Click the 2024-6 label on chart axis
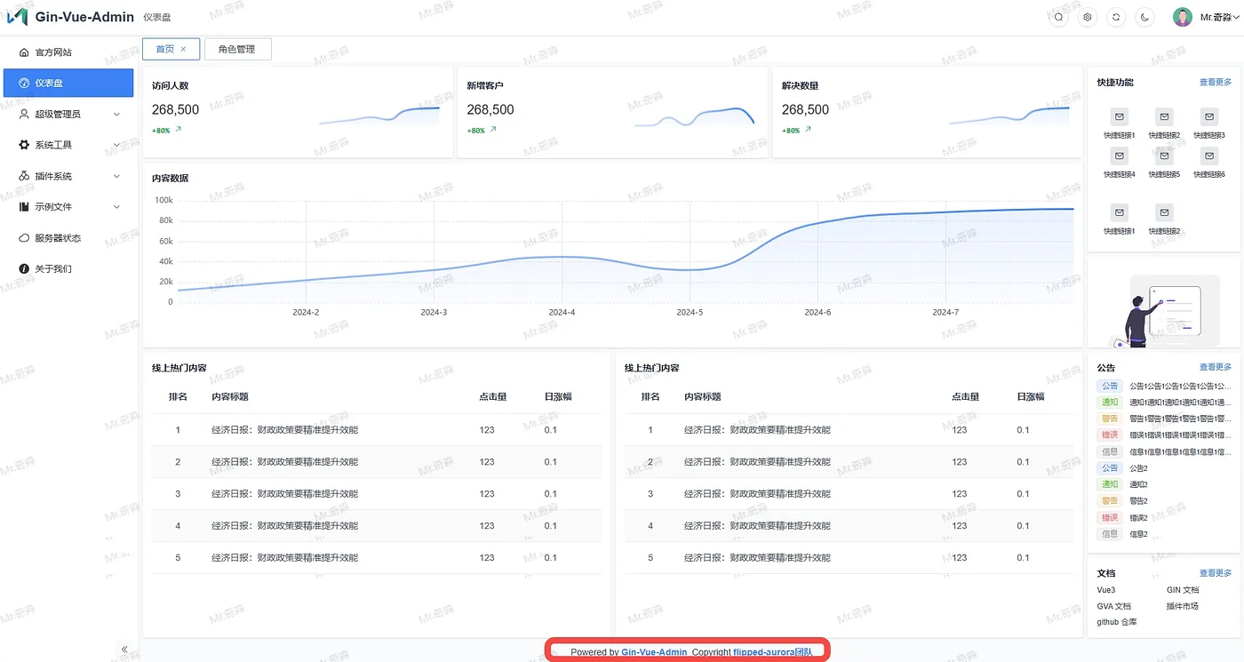The height and width of the screenshot is (662, 1244). (x=817, y=313)
